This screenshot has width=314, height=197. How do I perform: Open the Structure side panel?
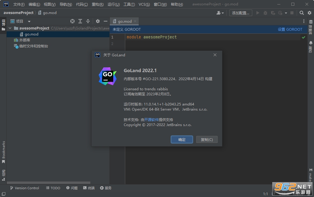[3, 175]
